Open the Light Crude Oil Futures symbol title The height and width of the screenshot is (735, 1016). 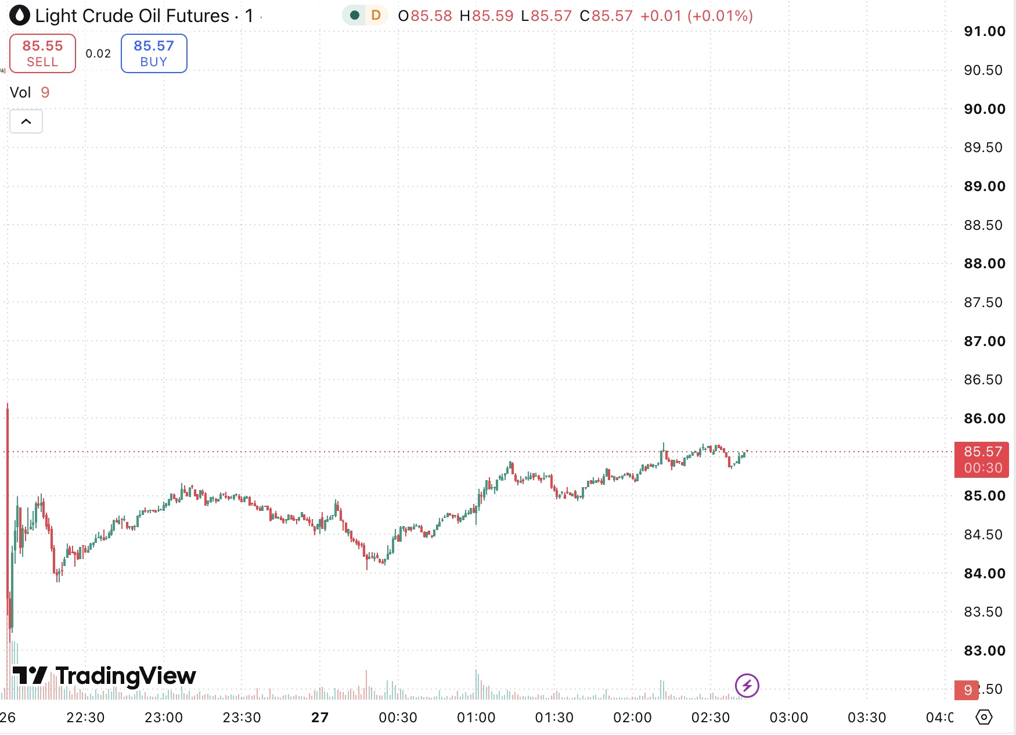click(132, 16)
